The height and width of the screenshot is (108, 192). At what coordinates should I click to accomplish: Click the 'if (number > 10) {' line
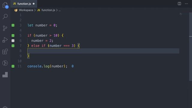point(45,35)
